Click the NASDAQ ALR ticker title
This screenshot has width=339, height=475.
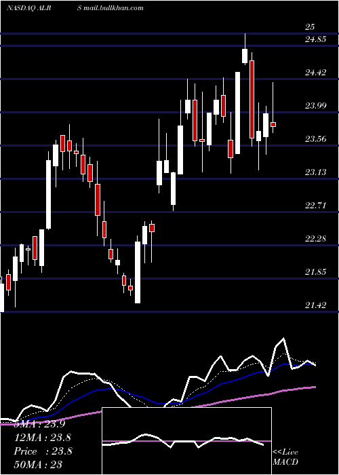[x=28, y=7]
